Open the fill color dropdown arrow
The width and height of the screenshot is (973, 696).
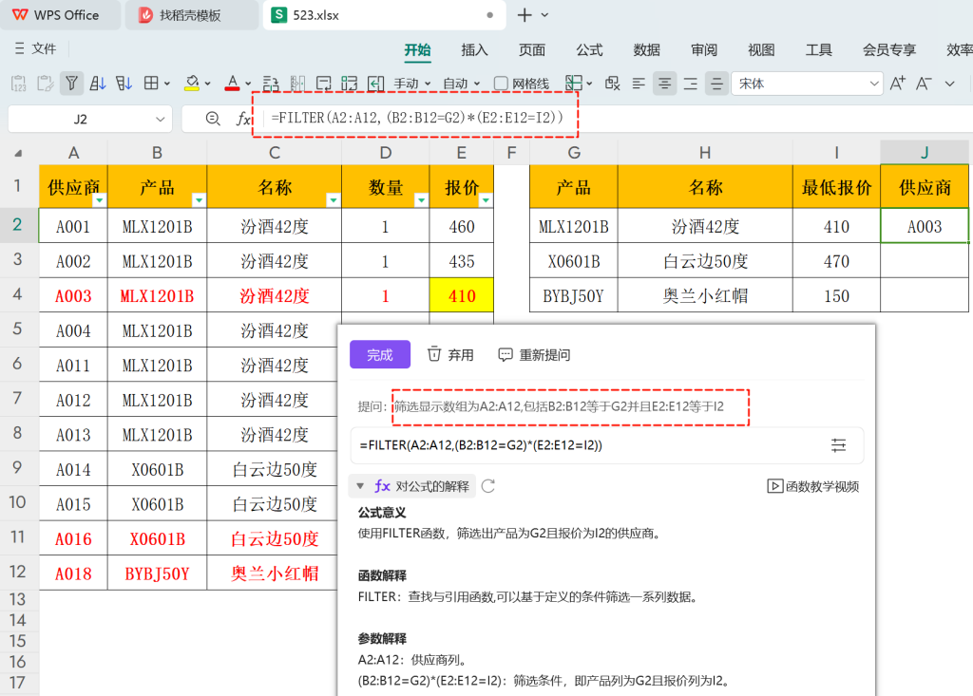point(207,84)
